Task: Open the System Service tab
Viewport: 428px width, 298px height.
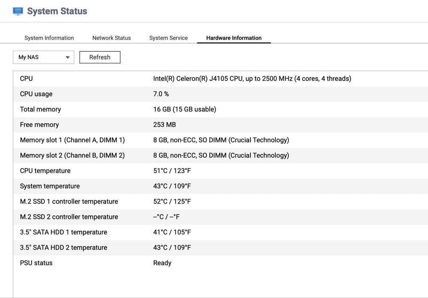Action: (168, 38)
